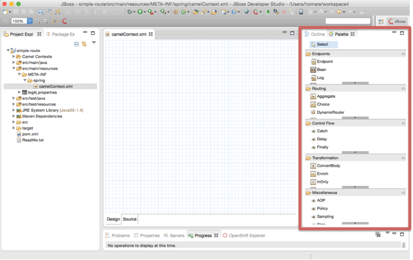Click the Link with Editor icon
Viewport: 413px width, 260px height.
(x=84, y=44)
